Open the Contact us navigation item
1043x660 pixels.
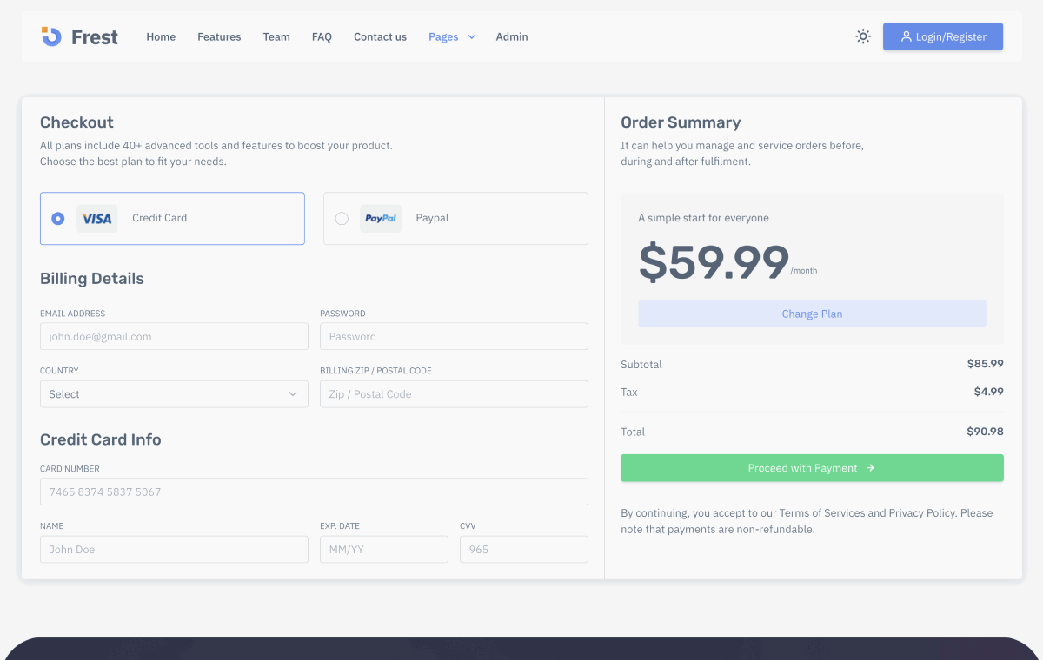pos(380,36)
